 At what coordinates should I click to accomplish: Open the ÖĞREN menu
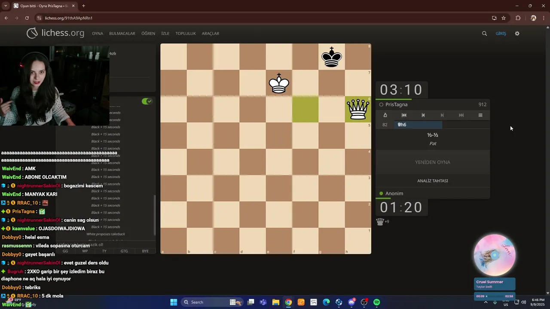pos(148,33)
